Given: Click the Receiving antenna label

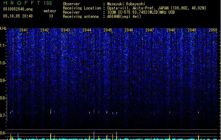Looking at the screenshot, I should pos(81,16).
